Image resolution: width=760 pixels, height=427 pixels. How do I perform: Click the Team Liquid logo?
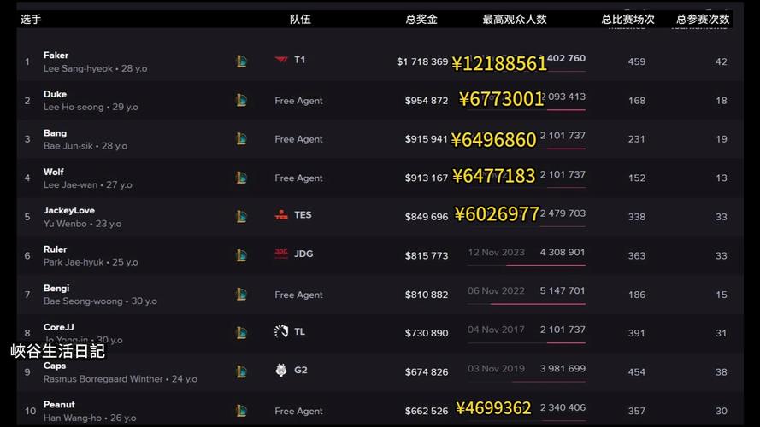click(281, 331)
